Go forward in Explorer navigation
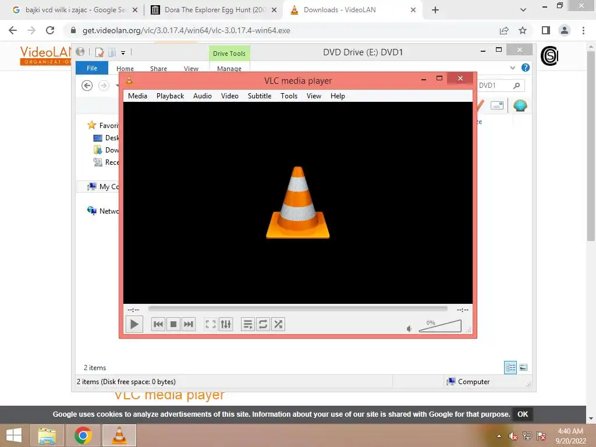Image resolution: width=596 pixels, height=447 pixels. [x=104, y=86]
